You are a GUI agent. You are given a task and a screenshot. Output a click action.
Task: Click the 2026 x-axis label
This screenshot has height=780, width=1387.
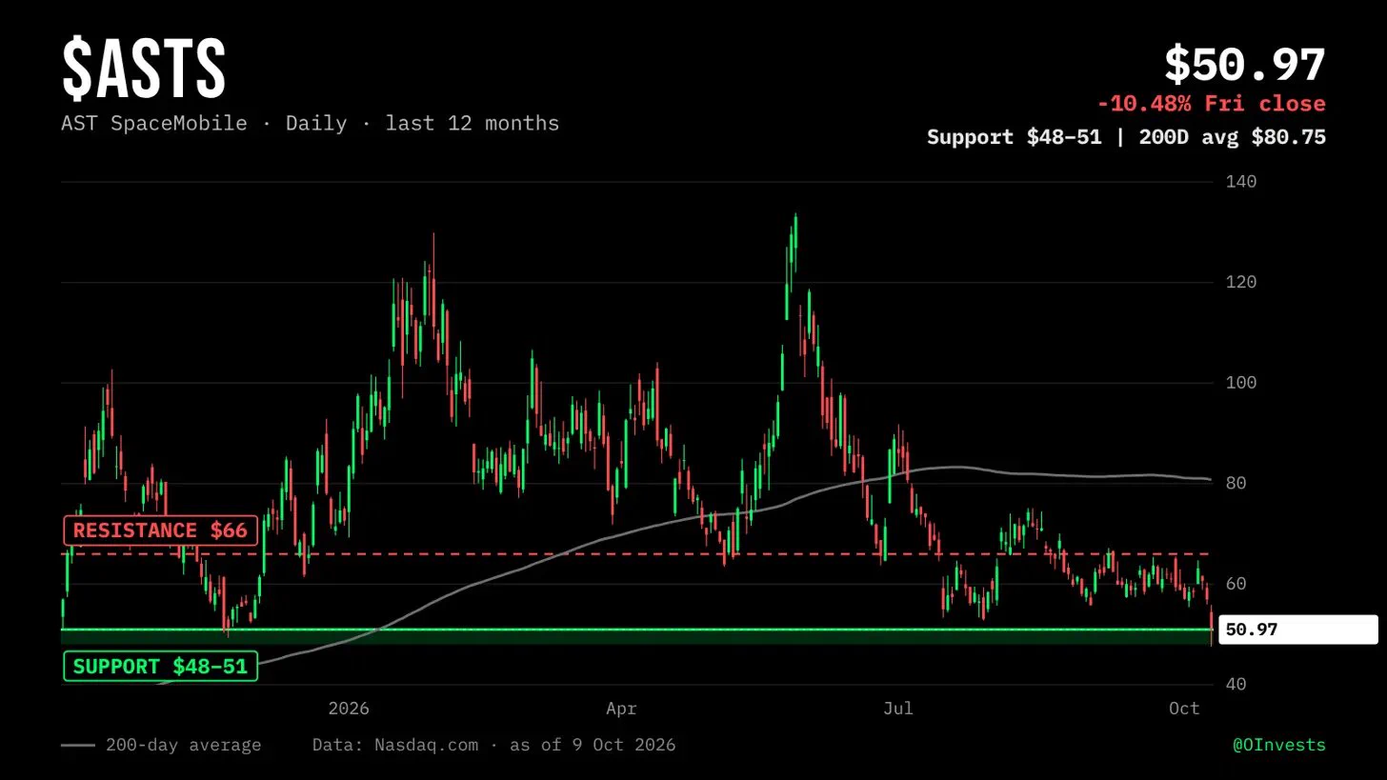tap(349, 709)
